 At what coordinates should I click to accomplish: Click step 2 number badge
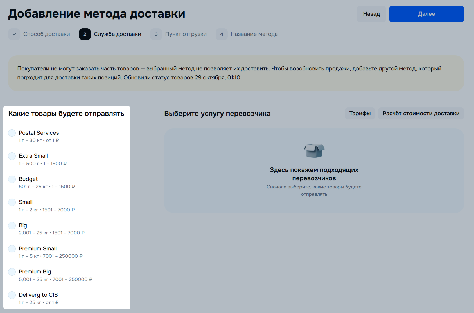point(85,34)
